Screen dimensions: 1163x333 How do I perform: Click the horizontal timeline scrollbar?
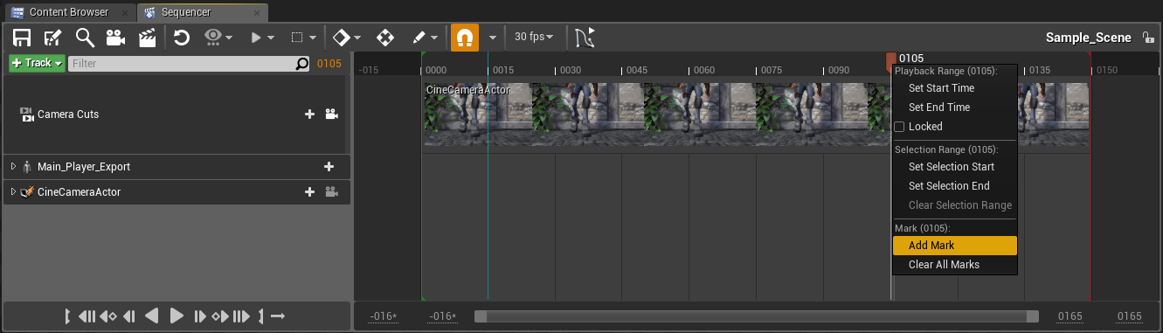click(757, 316)
